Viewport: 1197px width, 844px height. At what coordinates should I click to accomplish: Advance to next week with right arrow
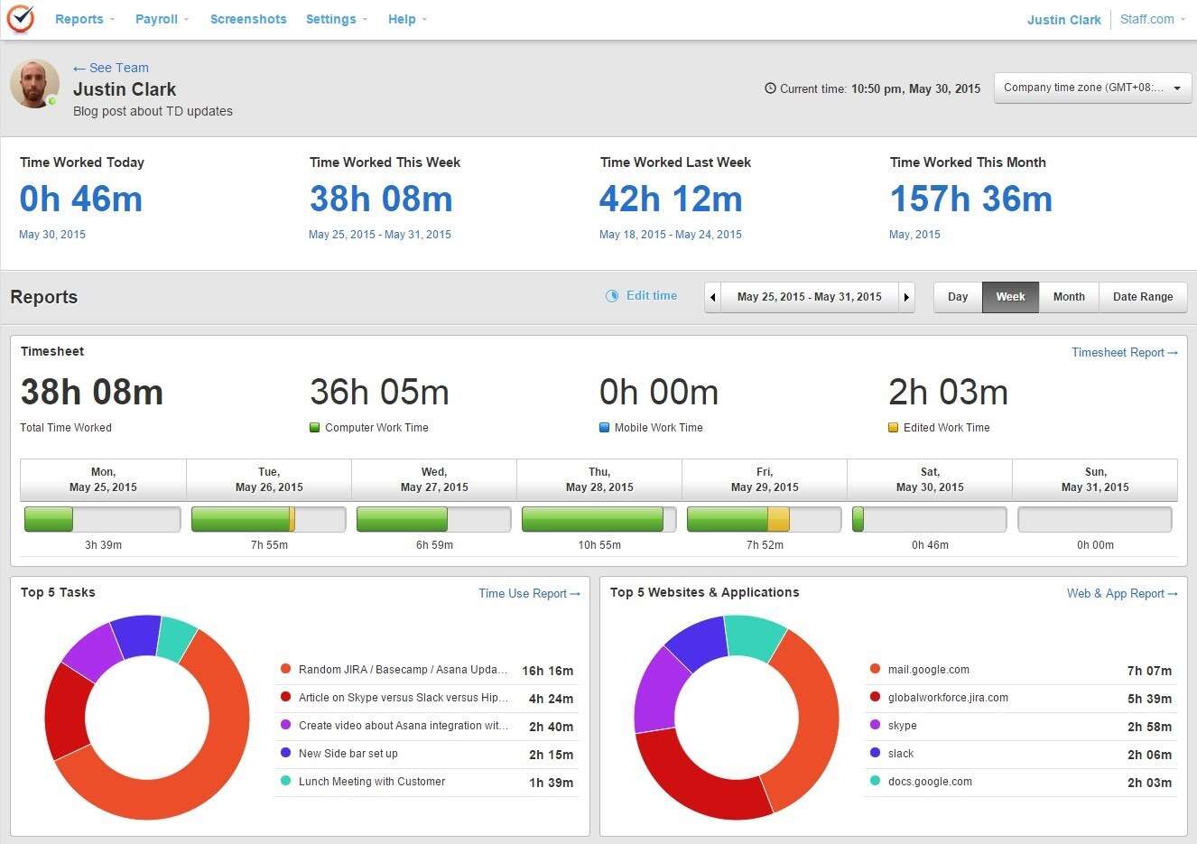click(906, 297)
